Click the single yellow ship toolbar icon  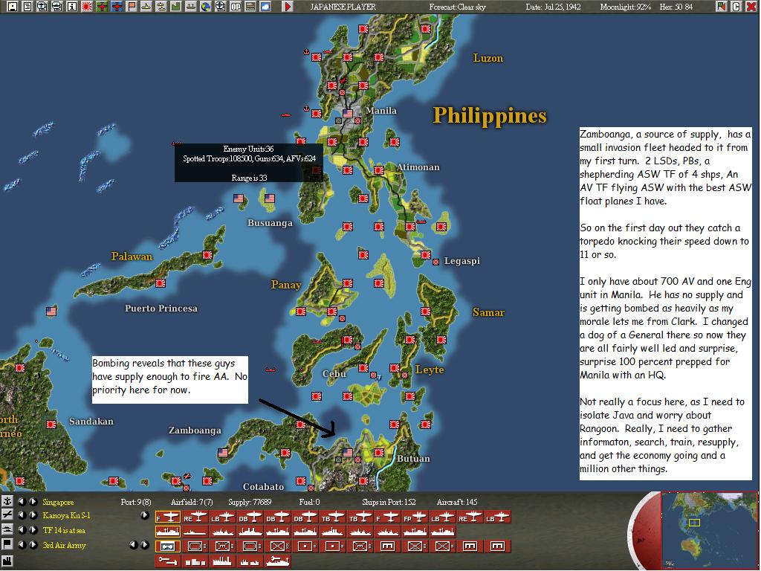pyautogui.click(x=146, y=6)
